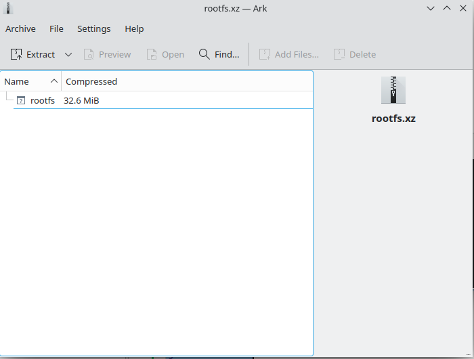
Task: Open the File menu
Action: [56, 28]
